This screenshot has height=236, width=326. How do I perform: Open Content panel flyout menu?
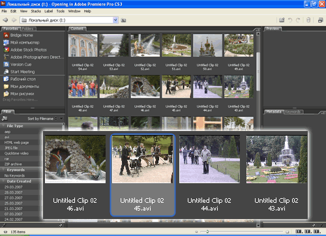[258, 30]
